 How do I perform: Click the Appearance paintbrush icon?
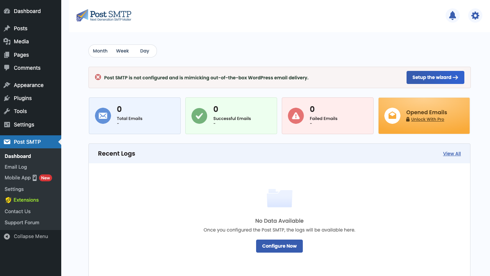(x=7, y=85)
